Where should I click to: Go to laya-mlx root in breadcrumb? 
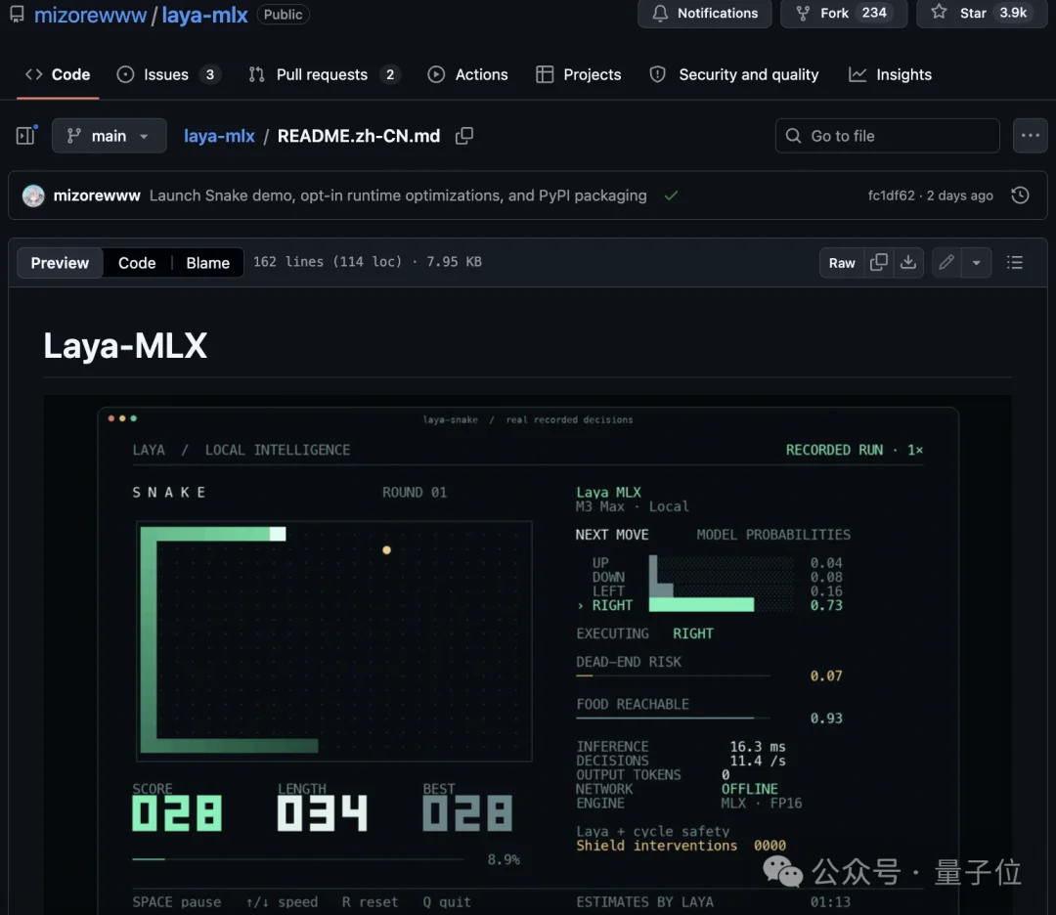coord(219,136)
